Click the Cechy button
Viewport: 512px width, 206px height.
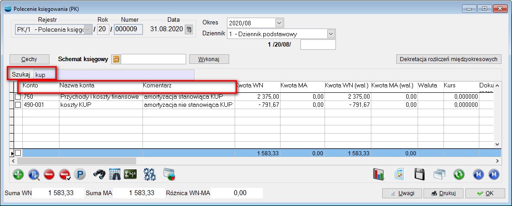[x=30, y=59]
